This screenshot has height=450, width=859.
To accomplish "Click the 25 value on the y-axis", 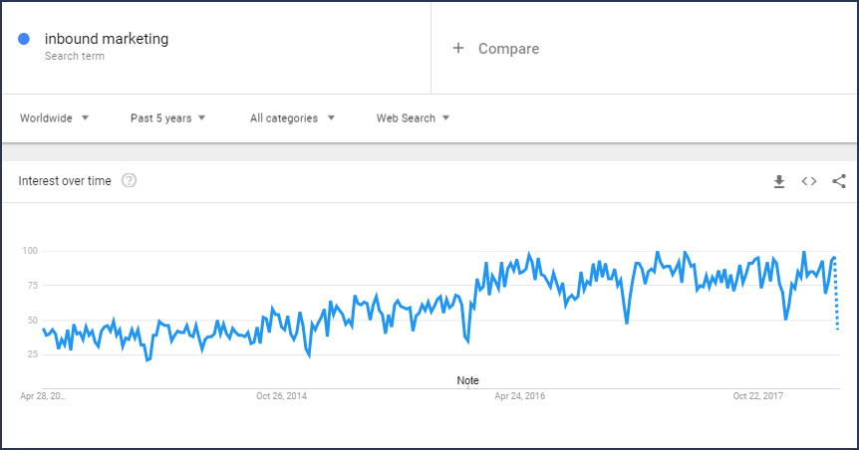I will pyautogui.click(x=32, y=354).
